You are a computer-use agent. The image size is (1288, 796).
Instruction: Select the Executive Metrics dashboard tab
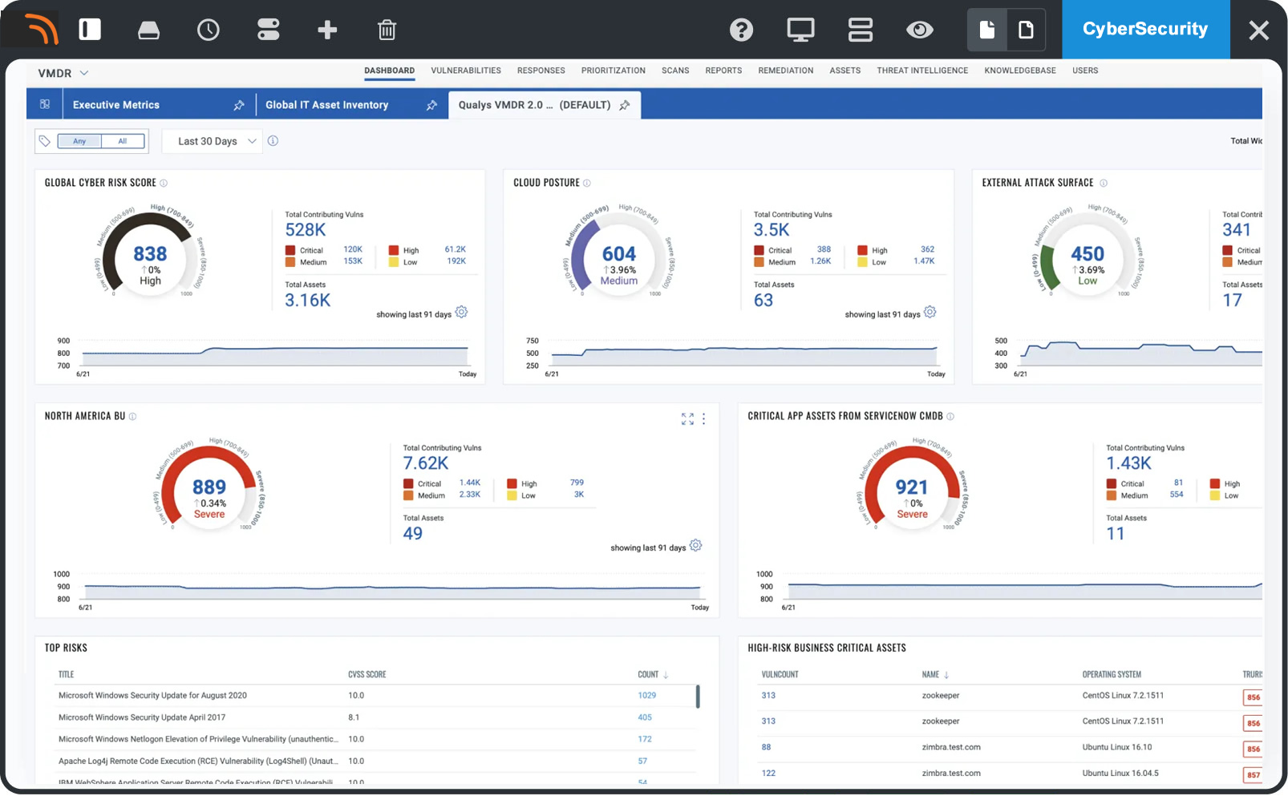click(x=116, y=105)
